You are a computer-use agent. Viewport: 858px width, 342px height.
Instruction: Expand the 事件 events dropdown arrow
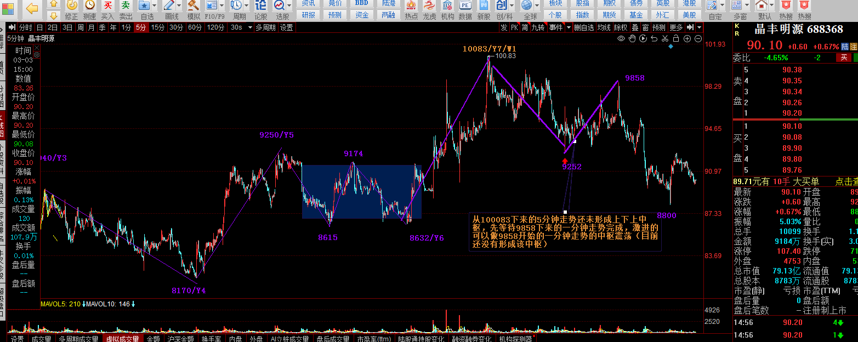(x=569, y=27)
